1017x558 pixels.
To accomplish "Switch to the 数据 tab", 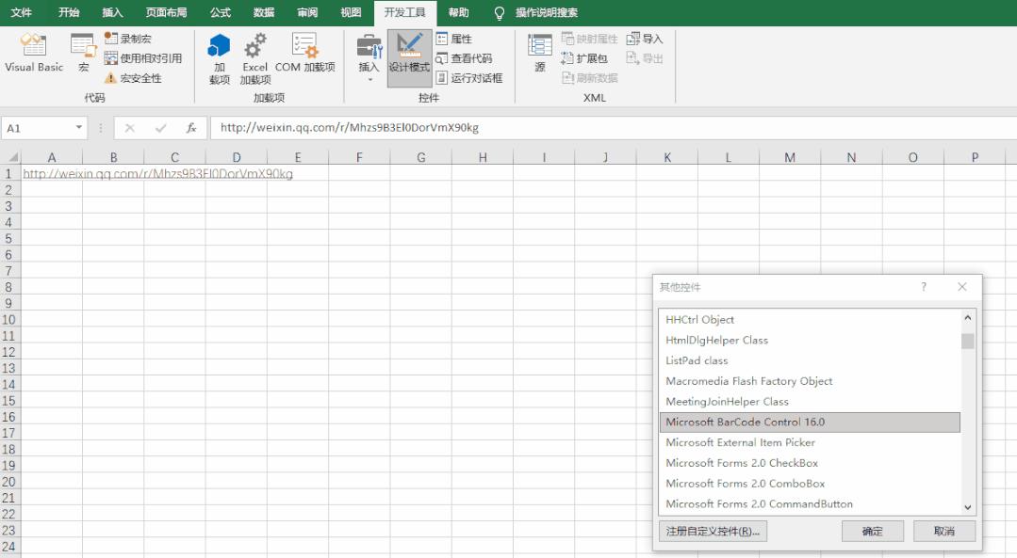I will [x=264, y=12].
